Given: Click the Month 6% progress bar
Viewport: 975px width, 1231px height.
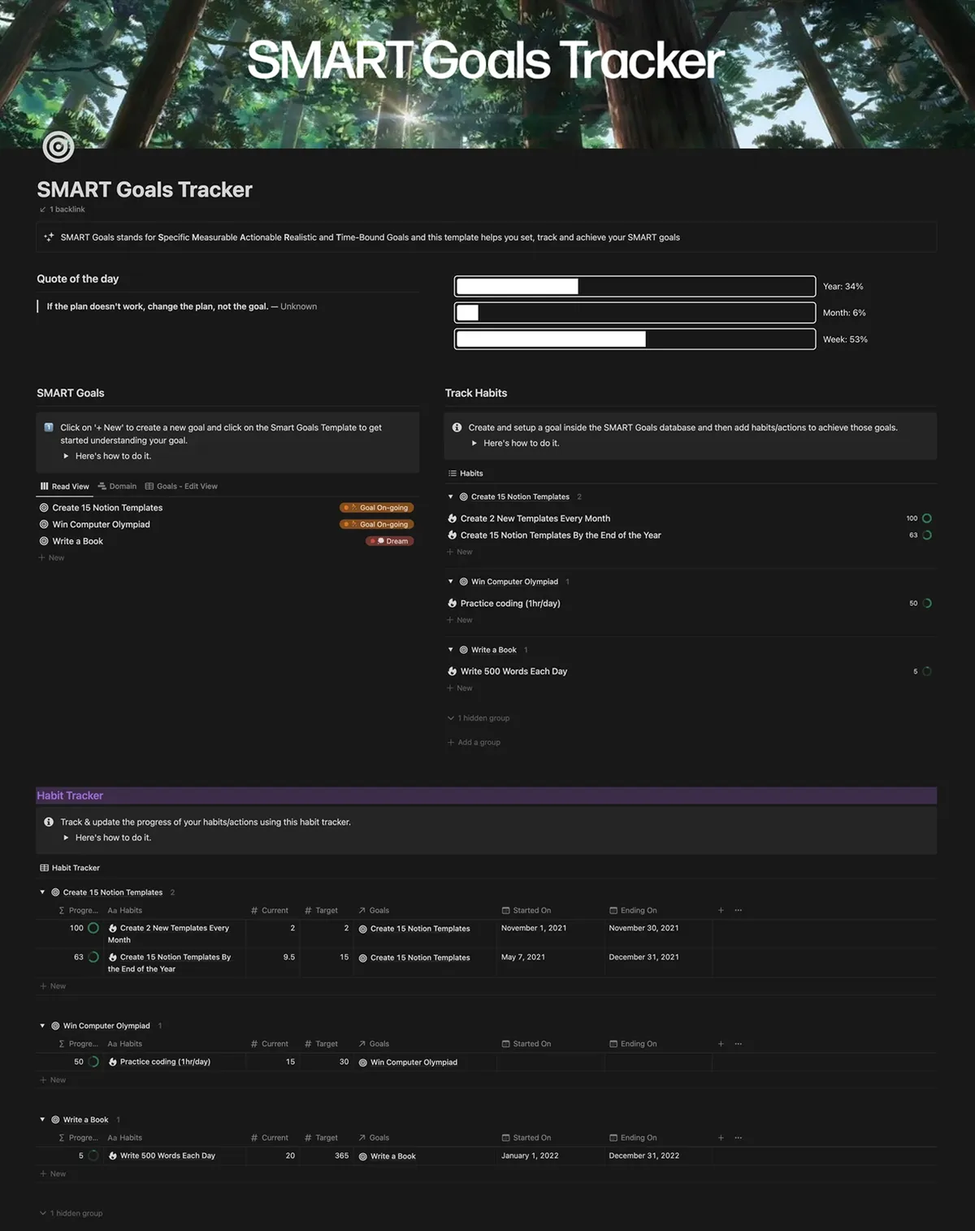Looking at the screenshot, I should 635,313.
